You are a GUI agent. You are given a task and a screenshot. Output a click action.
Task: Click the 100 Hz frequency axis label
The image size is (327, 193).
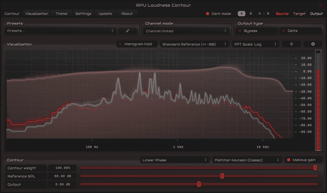[92, 147]
